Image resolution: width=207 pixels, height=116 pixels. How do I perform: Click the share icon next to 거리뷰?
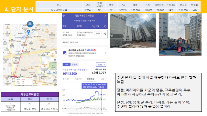pyautogui.click(x=105, y=34)
